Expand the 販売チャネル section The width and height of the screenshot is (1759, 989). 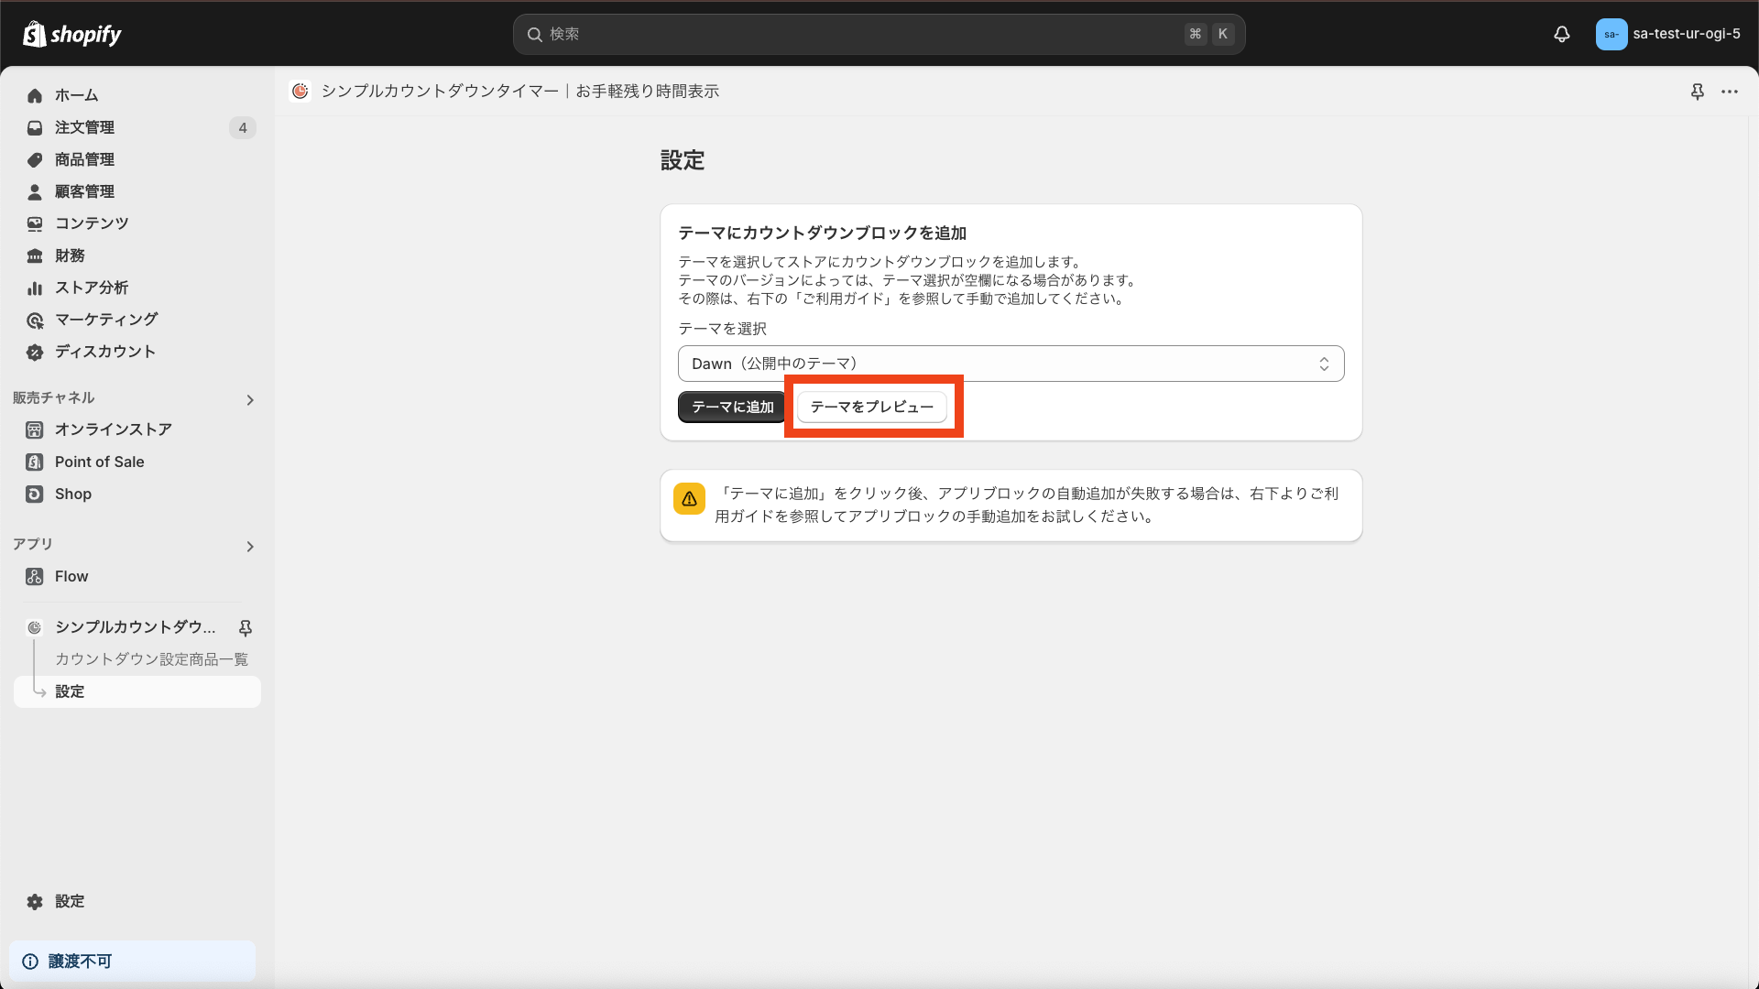tap(249, 400)
